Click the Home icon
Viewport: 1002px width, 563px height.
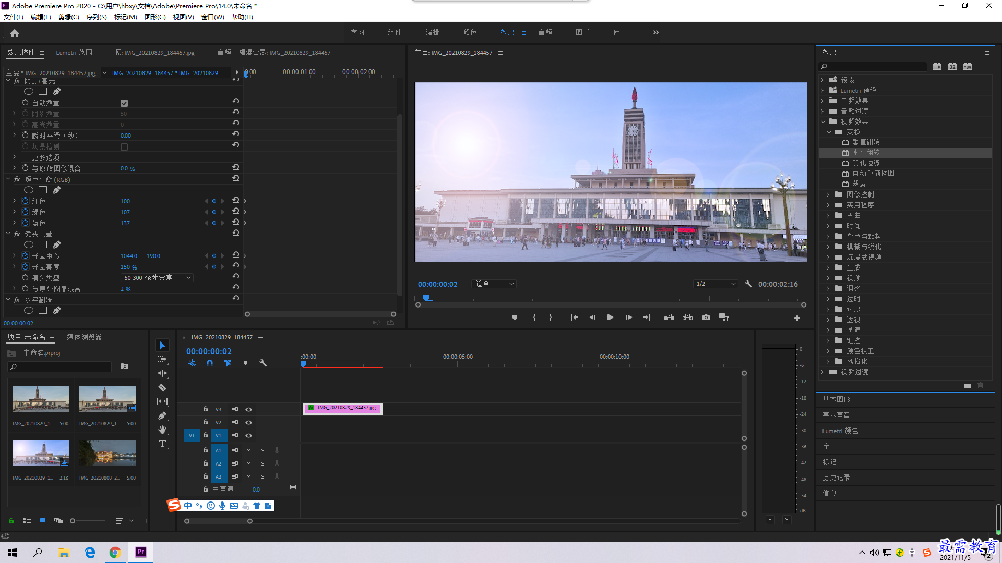[x=15, y=33]
